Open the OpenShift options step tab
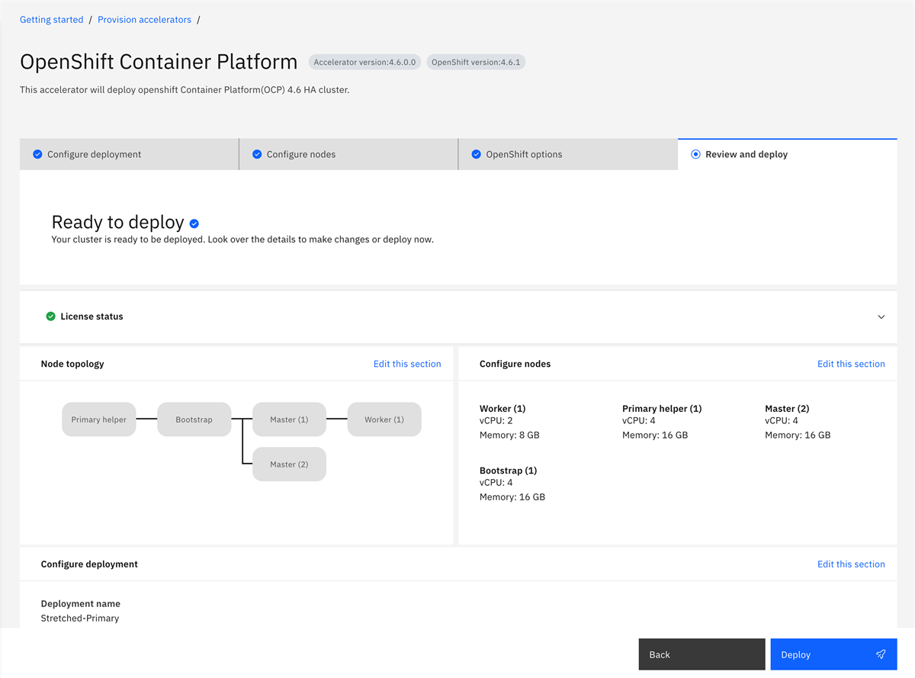 coord(524,154)
